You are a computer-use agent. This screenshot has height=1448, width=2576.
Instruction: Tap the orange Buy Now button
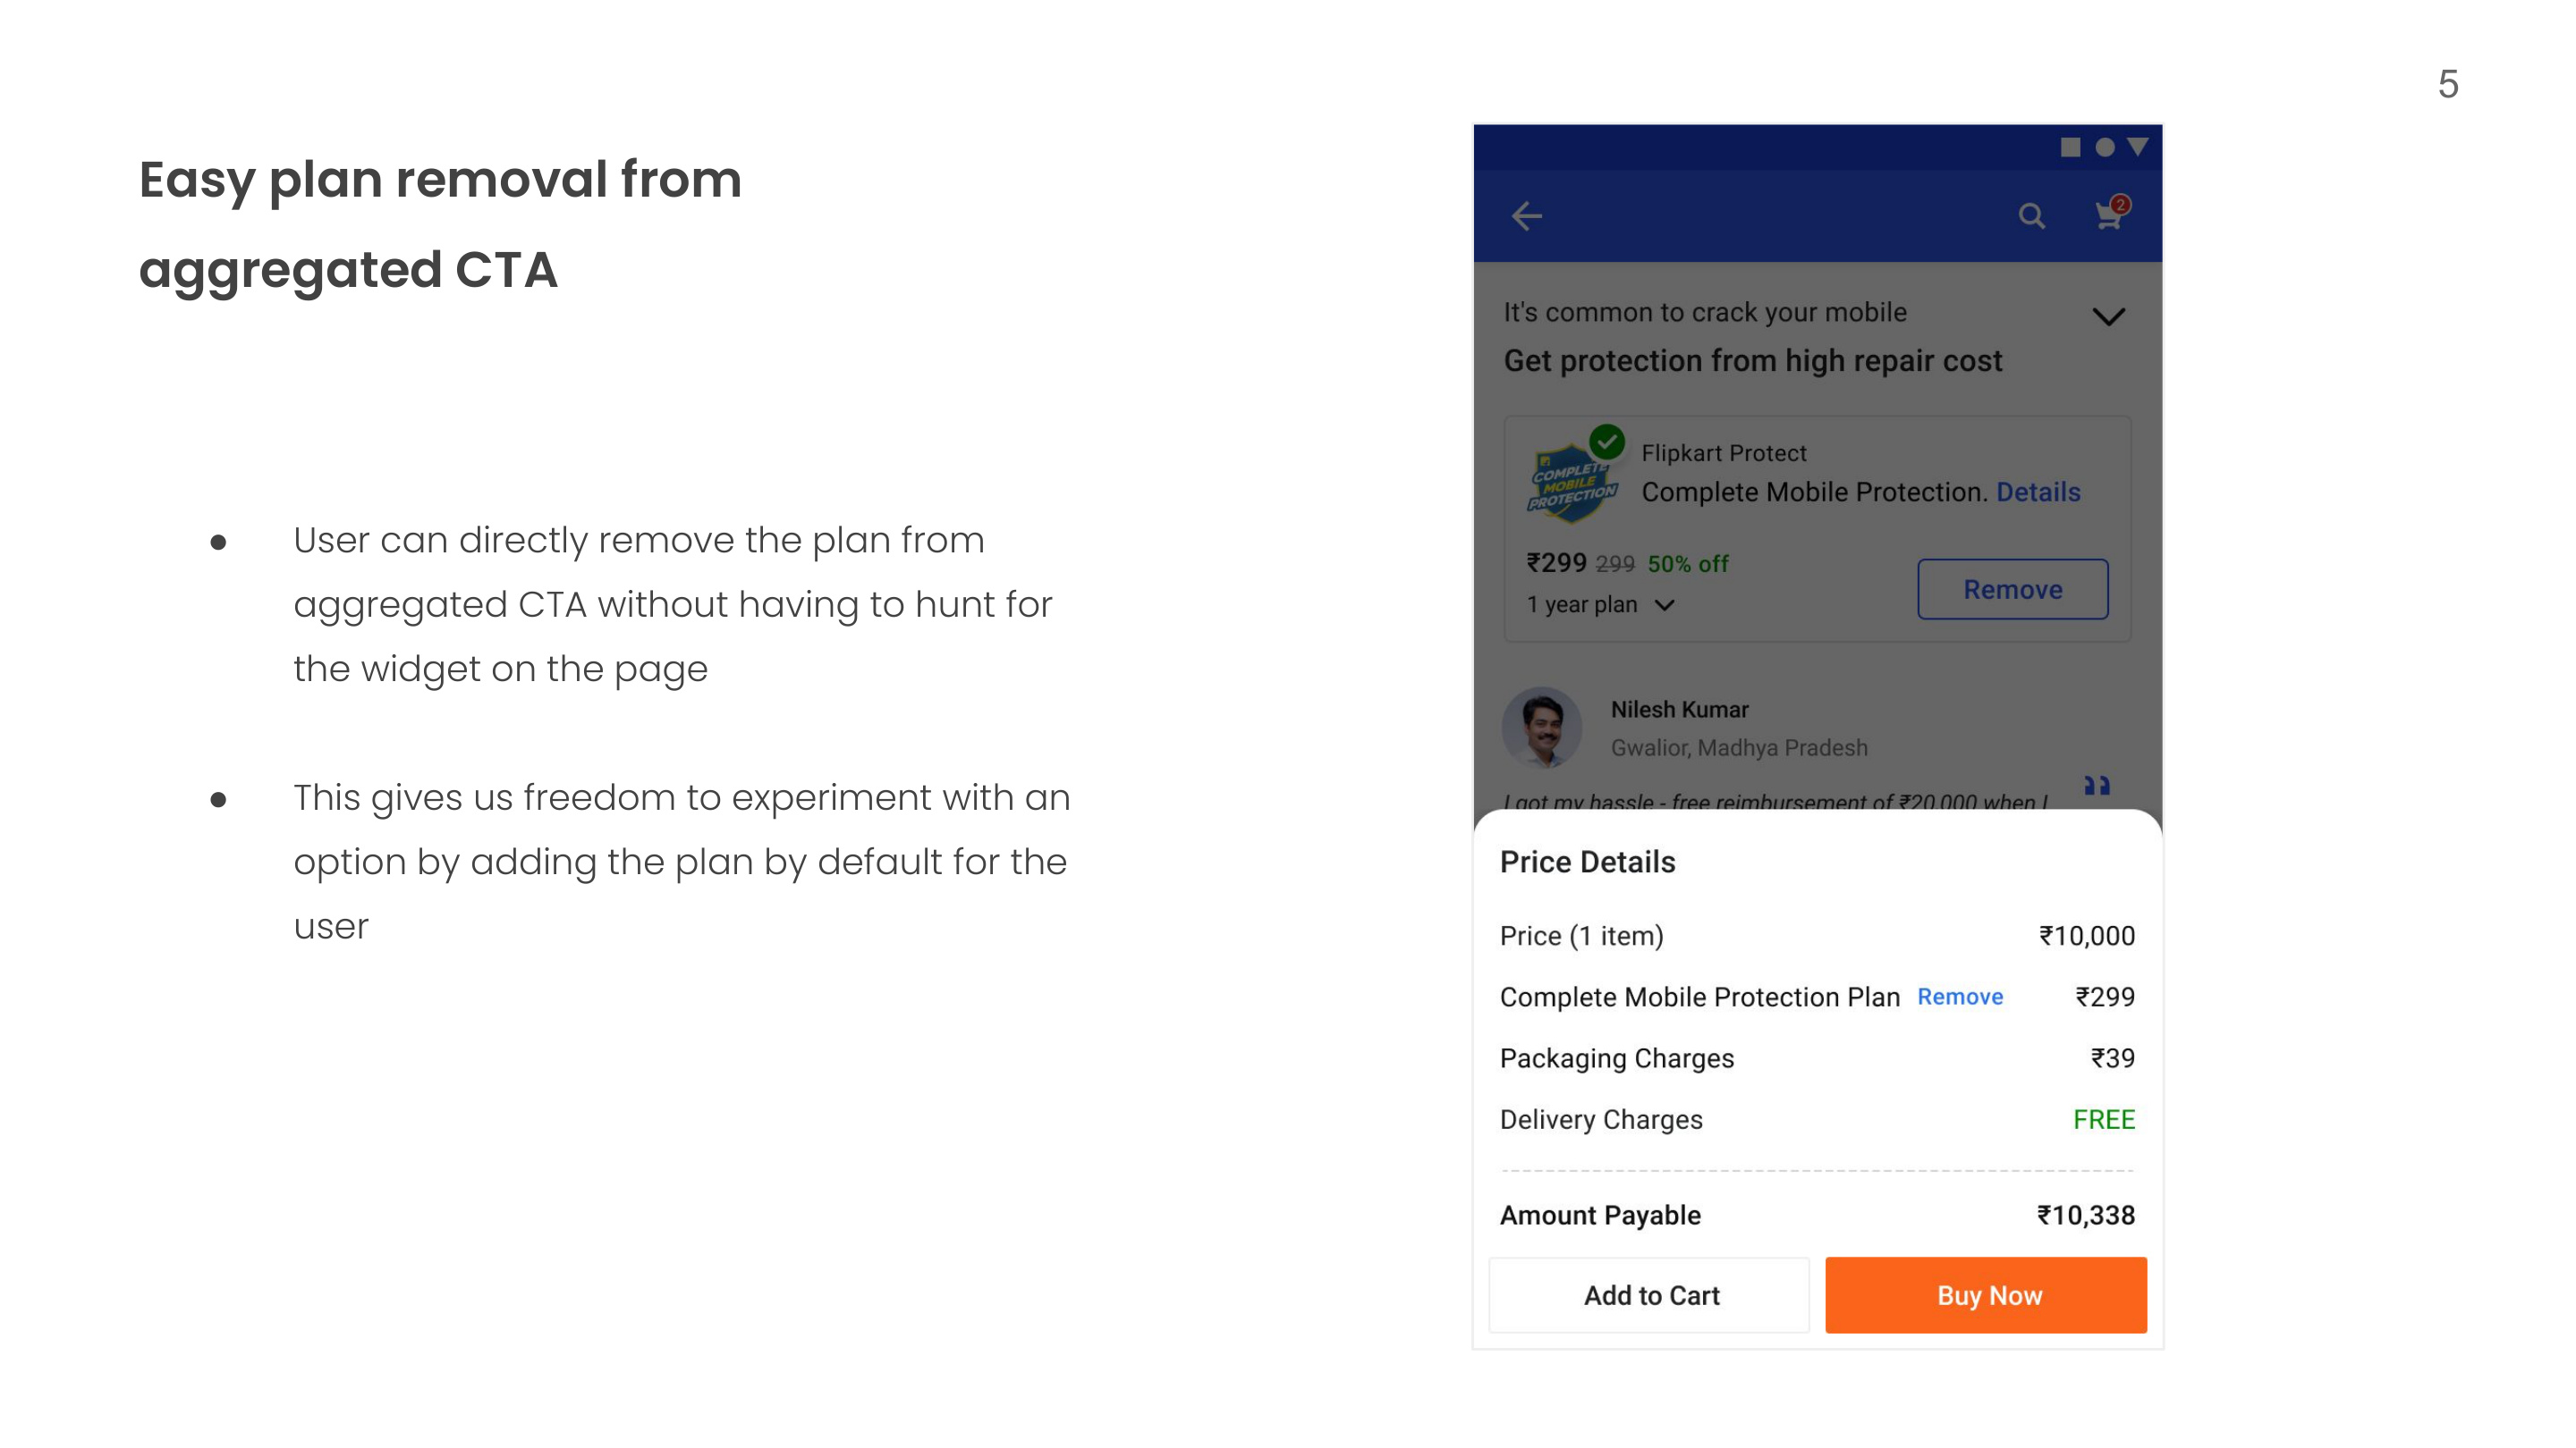coord(1986,1295)
